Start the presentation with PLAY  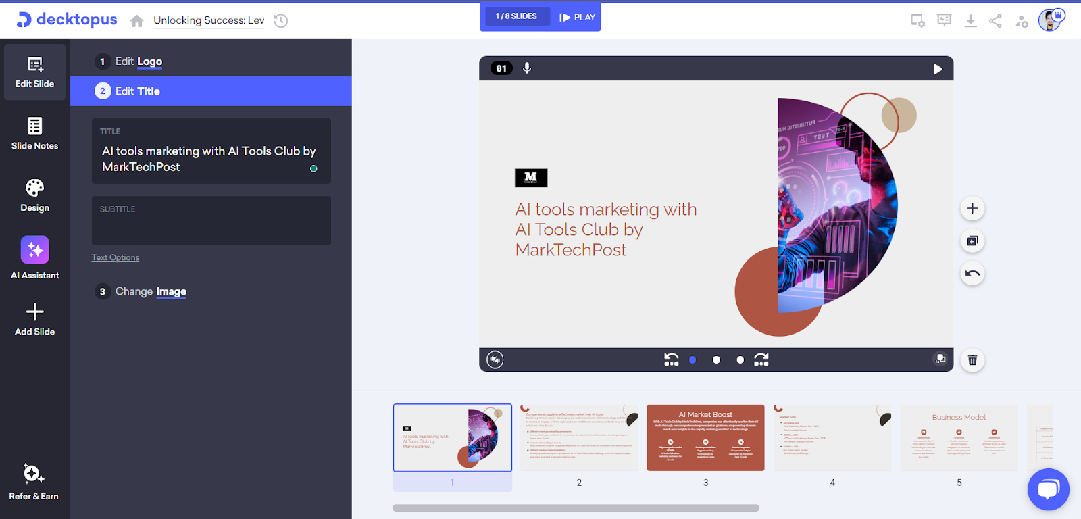pyautogui.click(x=578, y=17)
